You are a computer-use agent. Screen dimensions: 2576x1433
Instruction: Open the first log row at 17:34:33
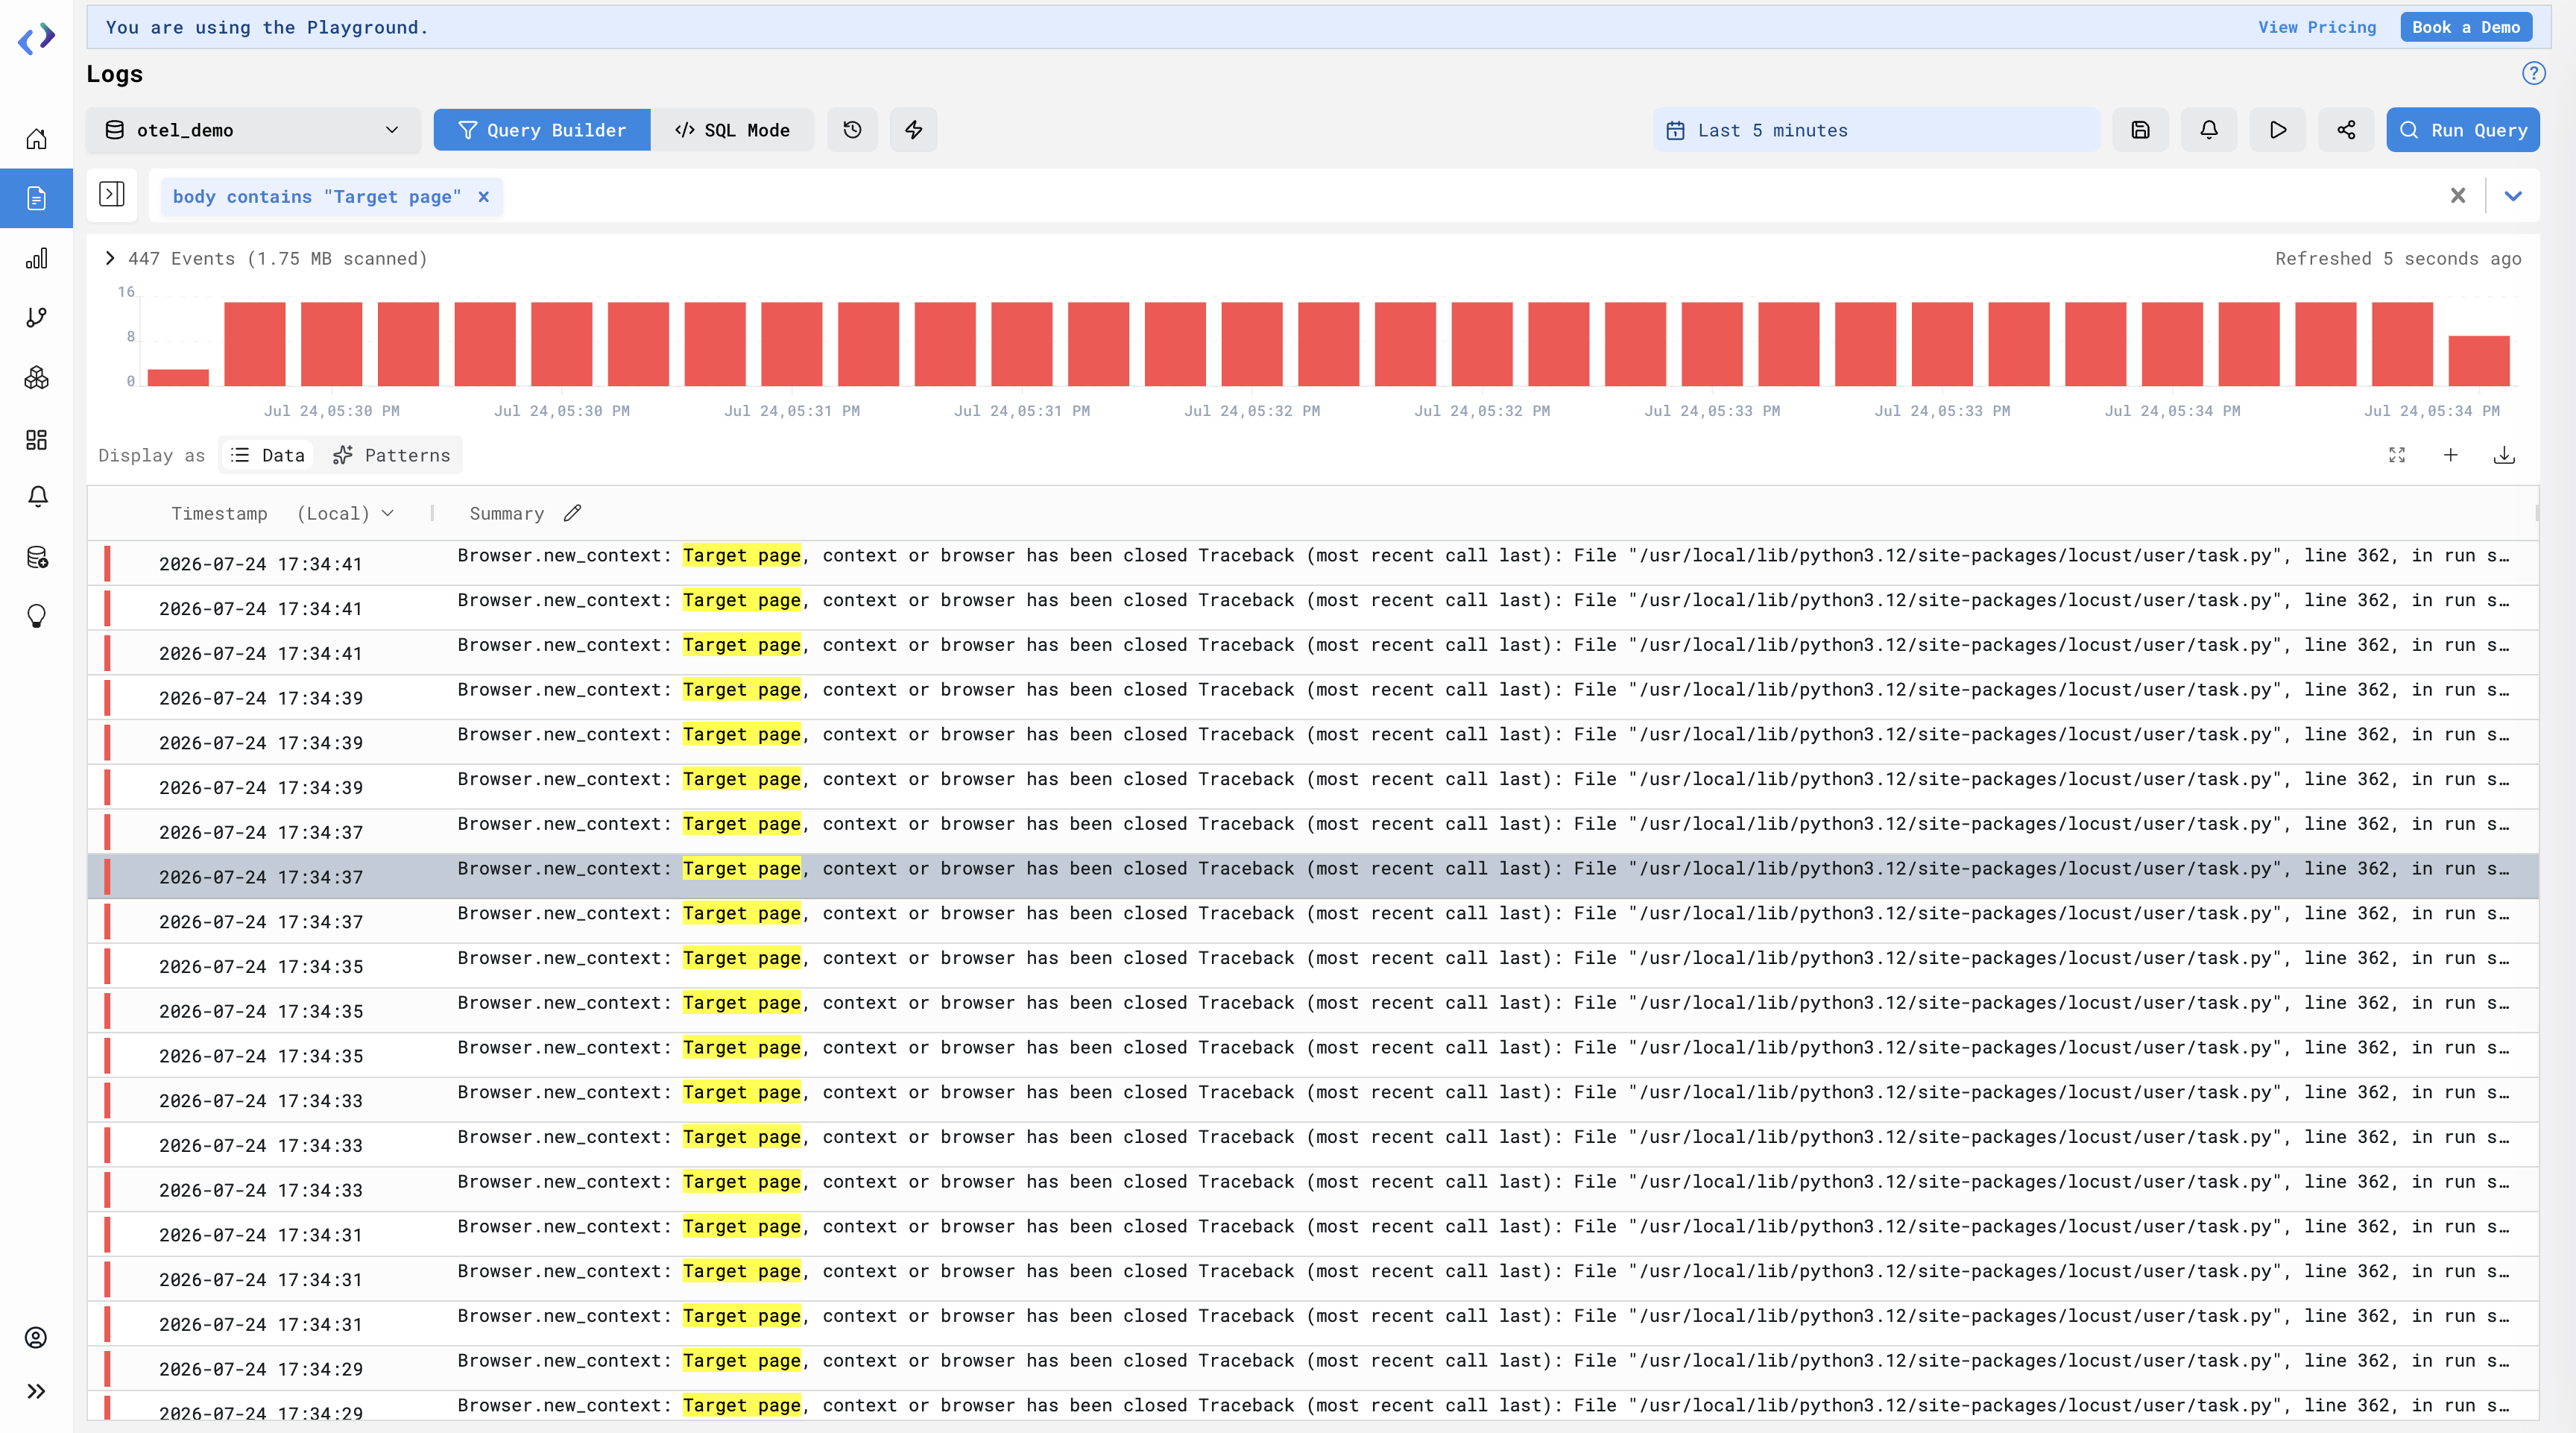click(x=1312, y=1100)
